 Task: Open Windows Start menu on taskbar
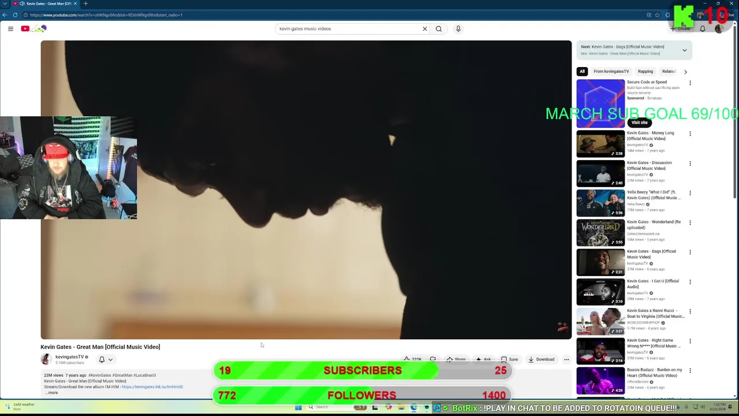click(298, 407)
